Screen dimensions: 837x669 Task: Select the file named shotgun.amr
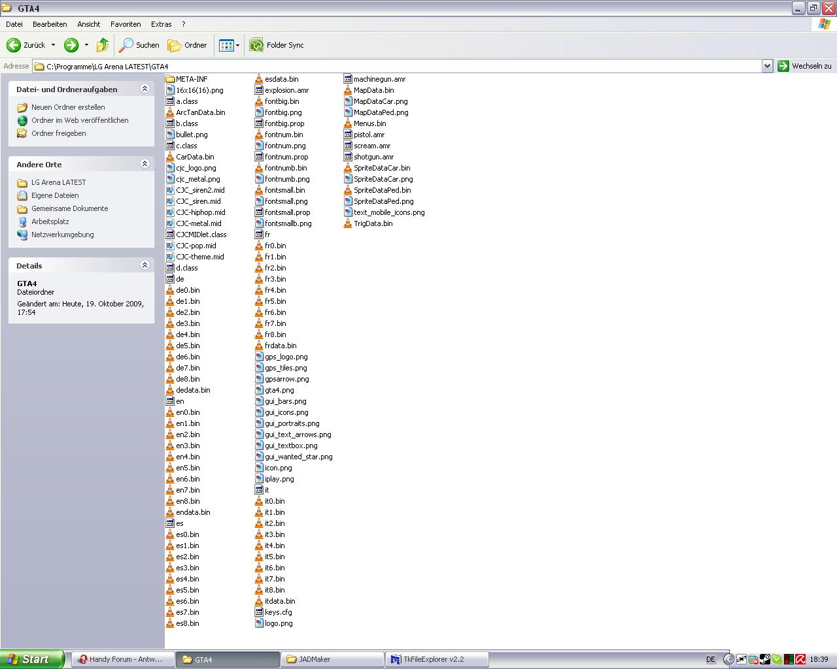point(374,157)
